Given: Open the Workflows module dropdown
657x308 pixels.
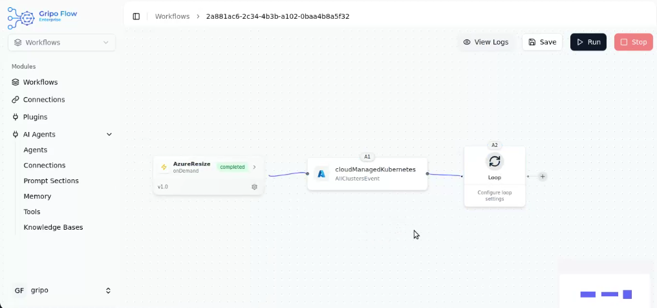Looking at the screenshot, I should (61, 43).
